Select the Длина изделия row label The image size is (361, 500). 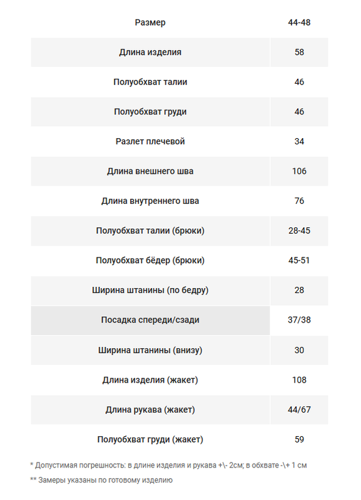pyautogui.click(x=150, y=52)
